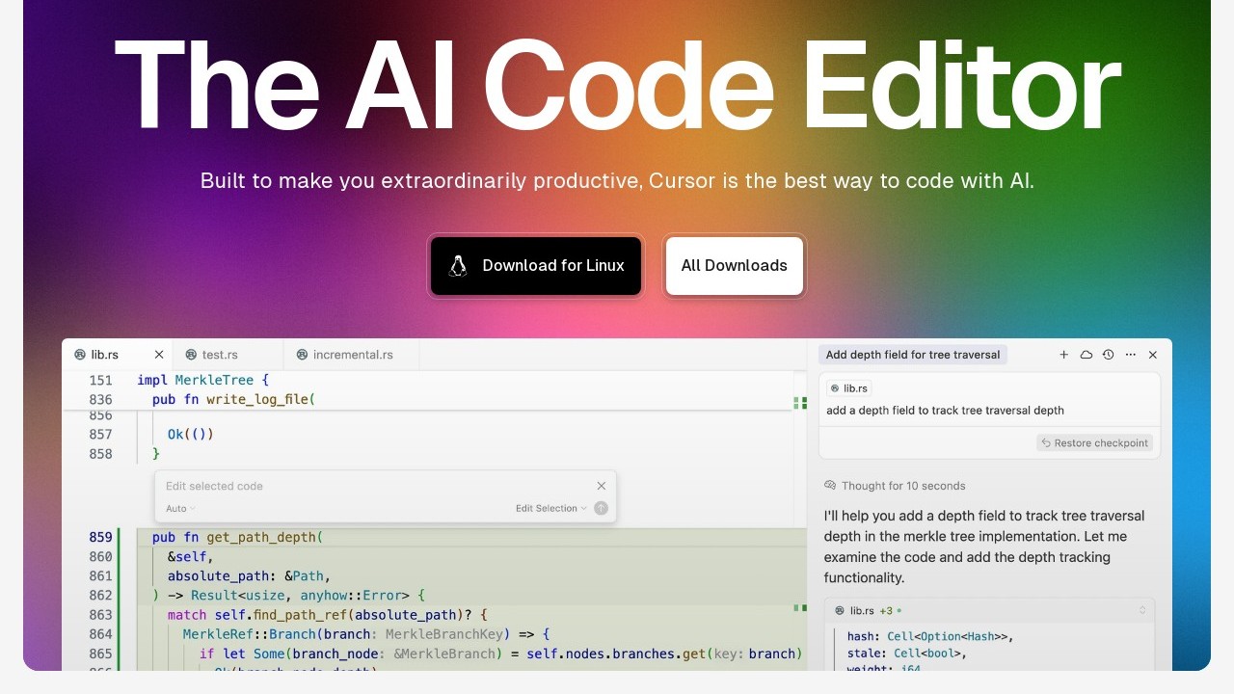Expand the Edit Selection dropdown
1234x694 pixels.
pos(550,508)
